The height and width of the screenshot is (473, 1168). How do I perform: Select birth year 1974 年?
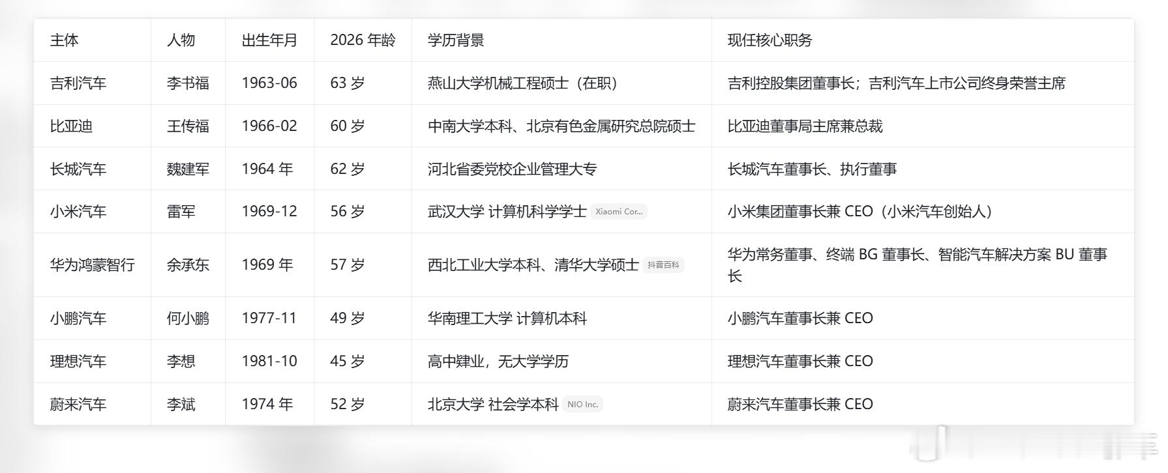[267, 405]
